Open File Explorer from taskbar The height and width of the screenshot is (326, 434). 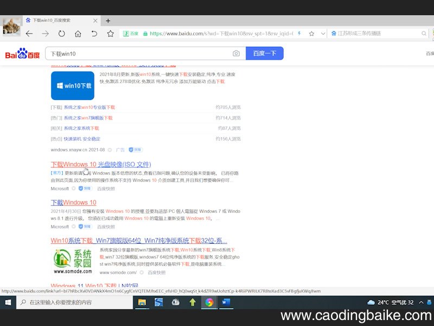(142, 302)
